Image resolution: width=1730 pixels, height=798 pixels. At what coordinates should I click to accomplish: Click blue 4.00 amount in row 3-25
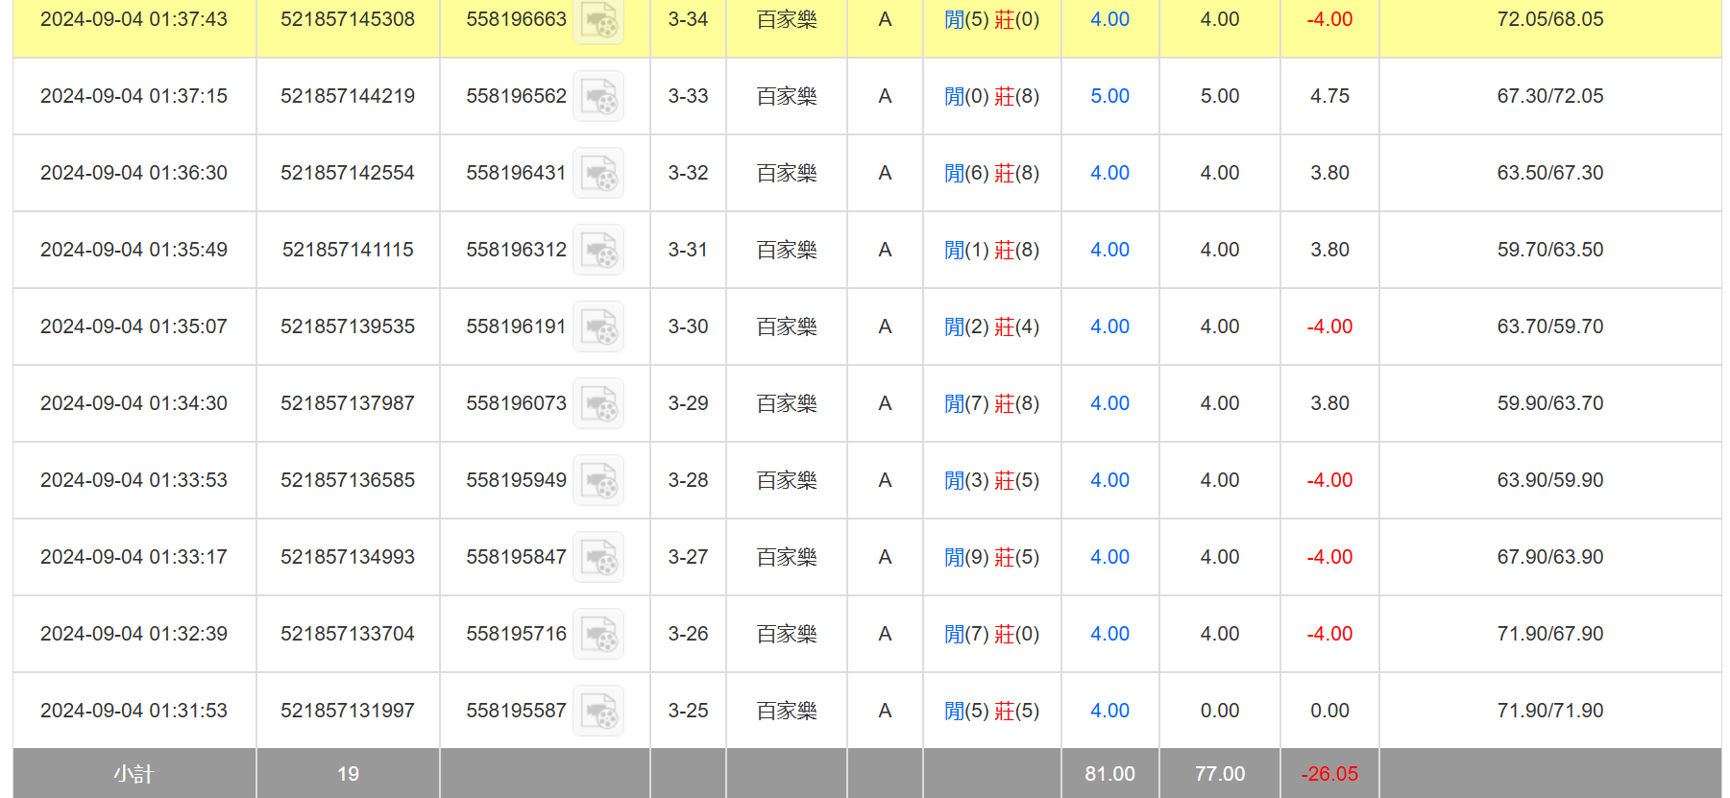[1109, 711]
